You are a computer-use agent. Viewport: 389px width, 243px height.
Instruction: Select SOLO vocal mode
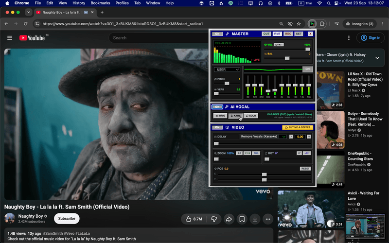click(251, 116)
